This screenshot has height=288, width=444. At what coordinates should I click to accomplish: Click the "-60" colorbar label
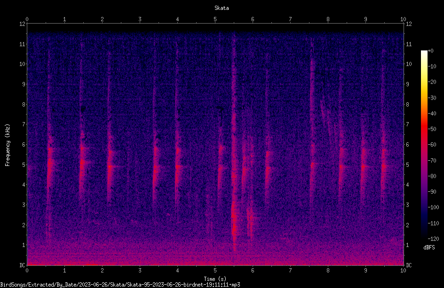point(432,145)
